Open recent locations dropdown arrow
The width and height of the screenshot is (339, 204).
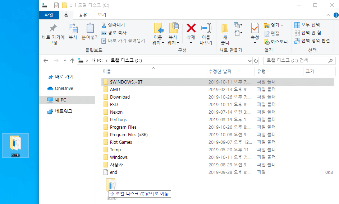[x=65, y=61]
